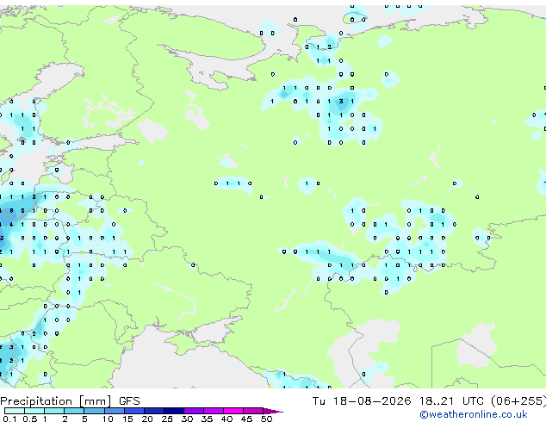Select the 35–40 mm magenta legend swatch

pos(214,411)
